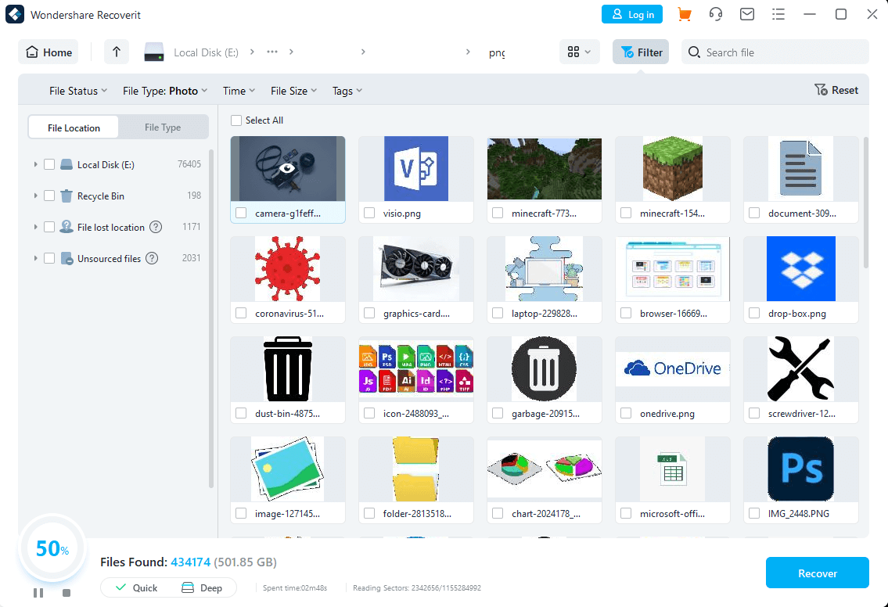Open the screwdriver image thumbnail
This screenshot has width=888, height=607.
click(801, 368)
